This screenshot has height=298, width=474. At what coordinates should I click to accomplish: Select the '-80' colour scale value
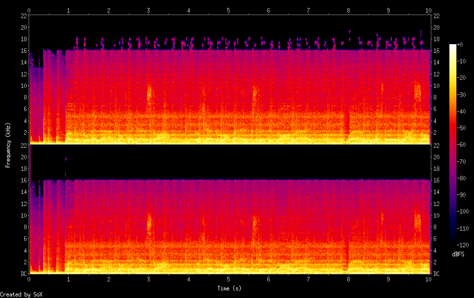coord(461,178)
